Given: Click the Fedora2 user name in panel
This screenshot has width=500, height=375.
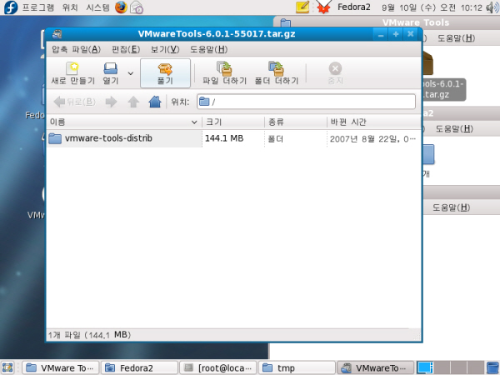Looking at the screenshot, I should click(x=354, y=7).
